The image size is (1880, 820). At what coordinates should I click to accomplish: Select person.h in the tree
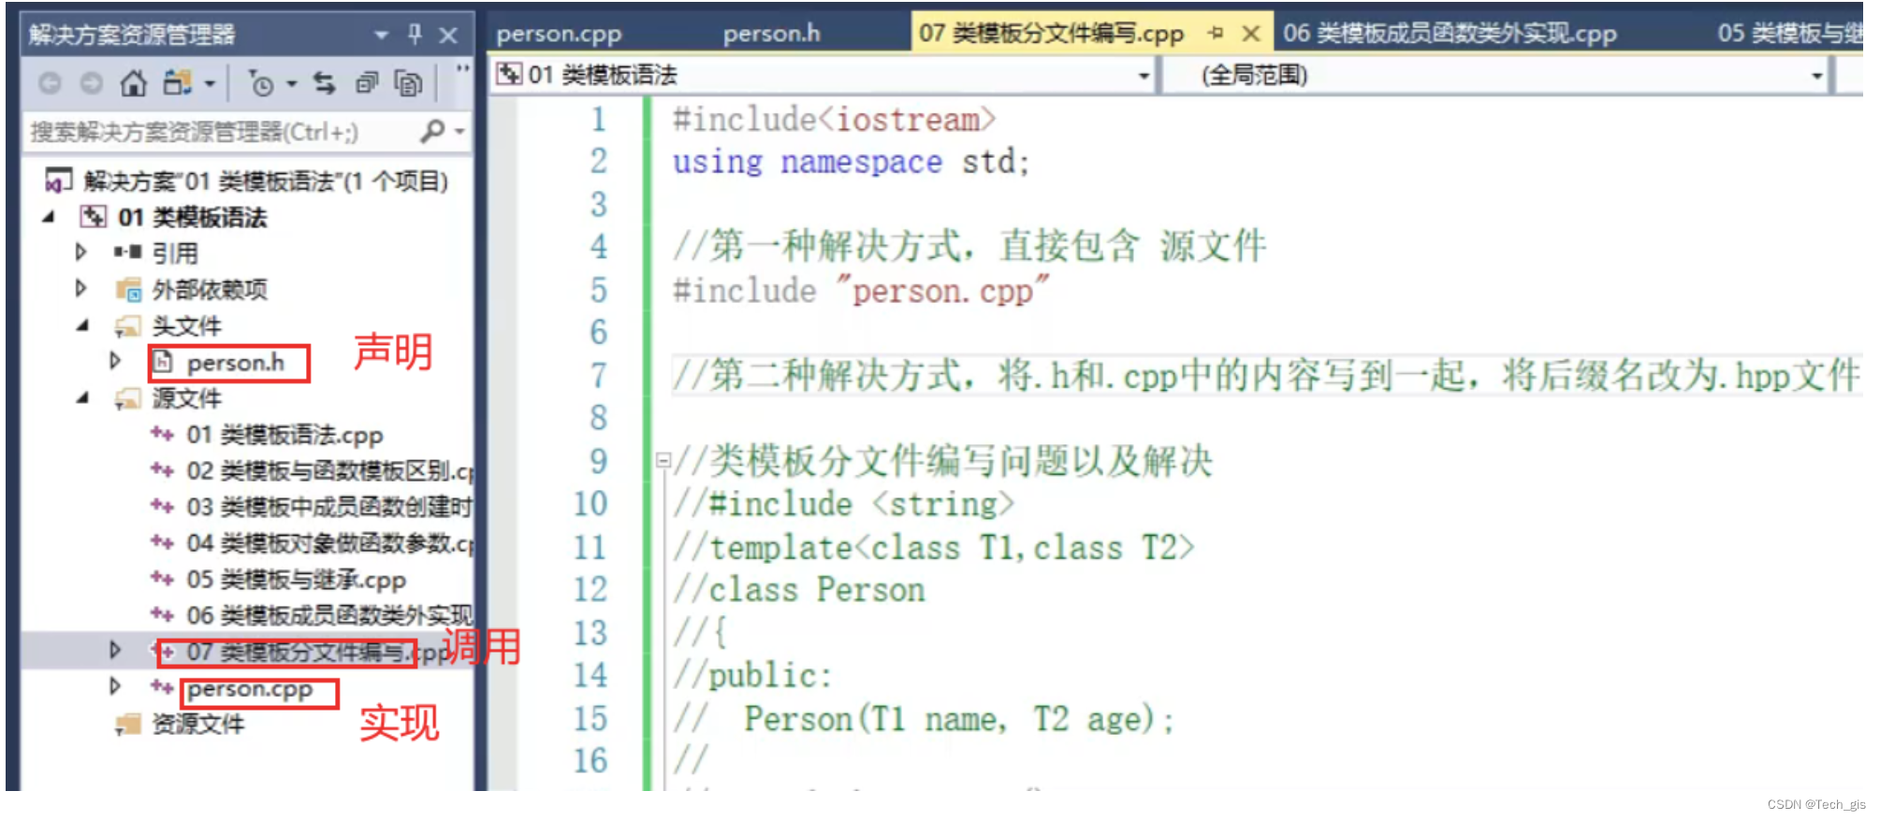pyautogui.click(x=236, y=362)
